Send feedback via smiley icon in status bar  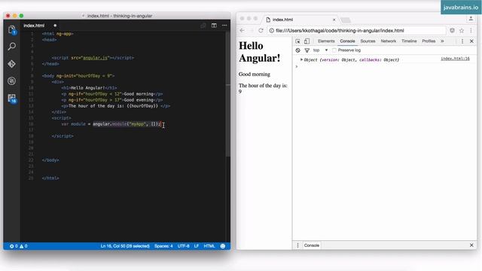pyautogui.click(x=223, y=246)
